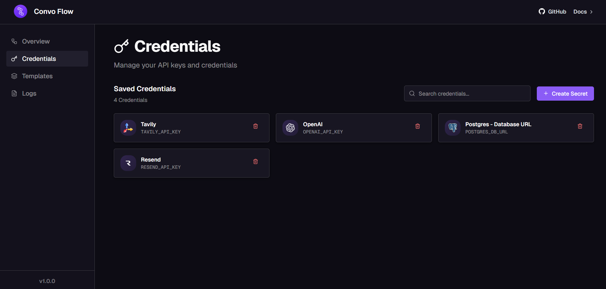The width and height of the screenshot is (606, 289).
Task: Click the GitHub icon in the header
Action: [542, 11]
